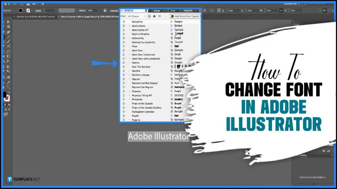Favorite the Playbill font
Screen dimensions: 337x189
(x=124, y=116)
